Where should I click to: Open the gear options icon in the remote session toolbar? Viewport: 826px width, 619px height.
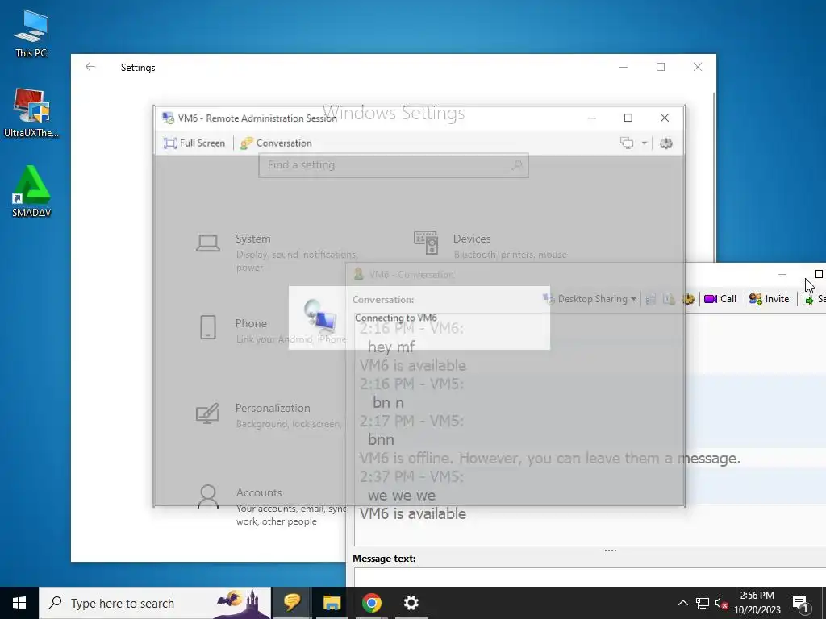click(x=665, y=143)
